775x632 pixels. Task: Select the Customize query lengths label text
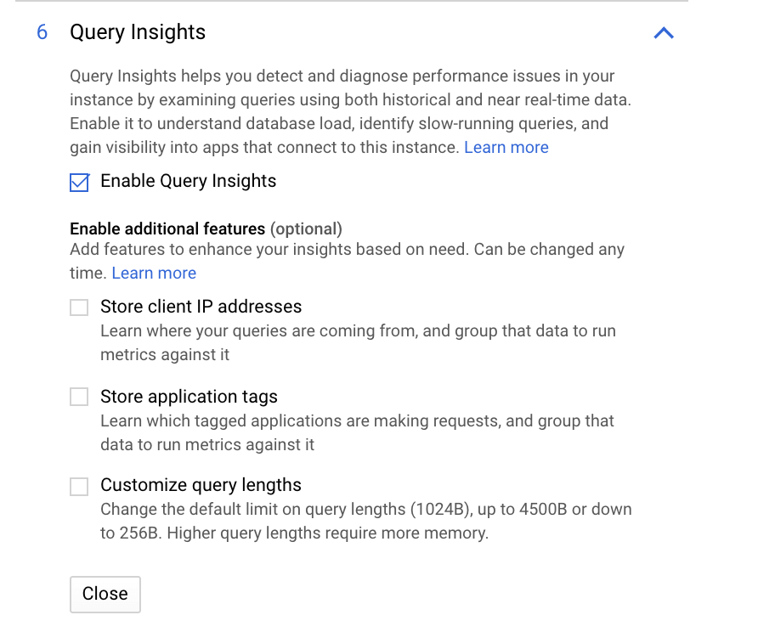[x=201, y=484]
